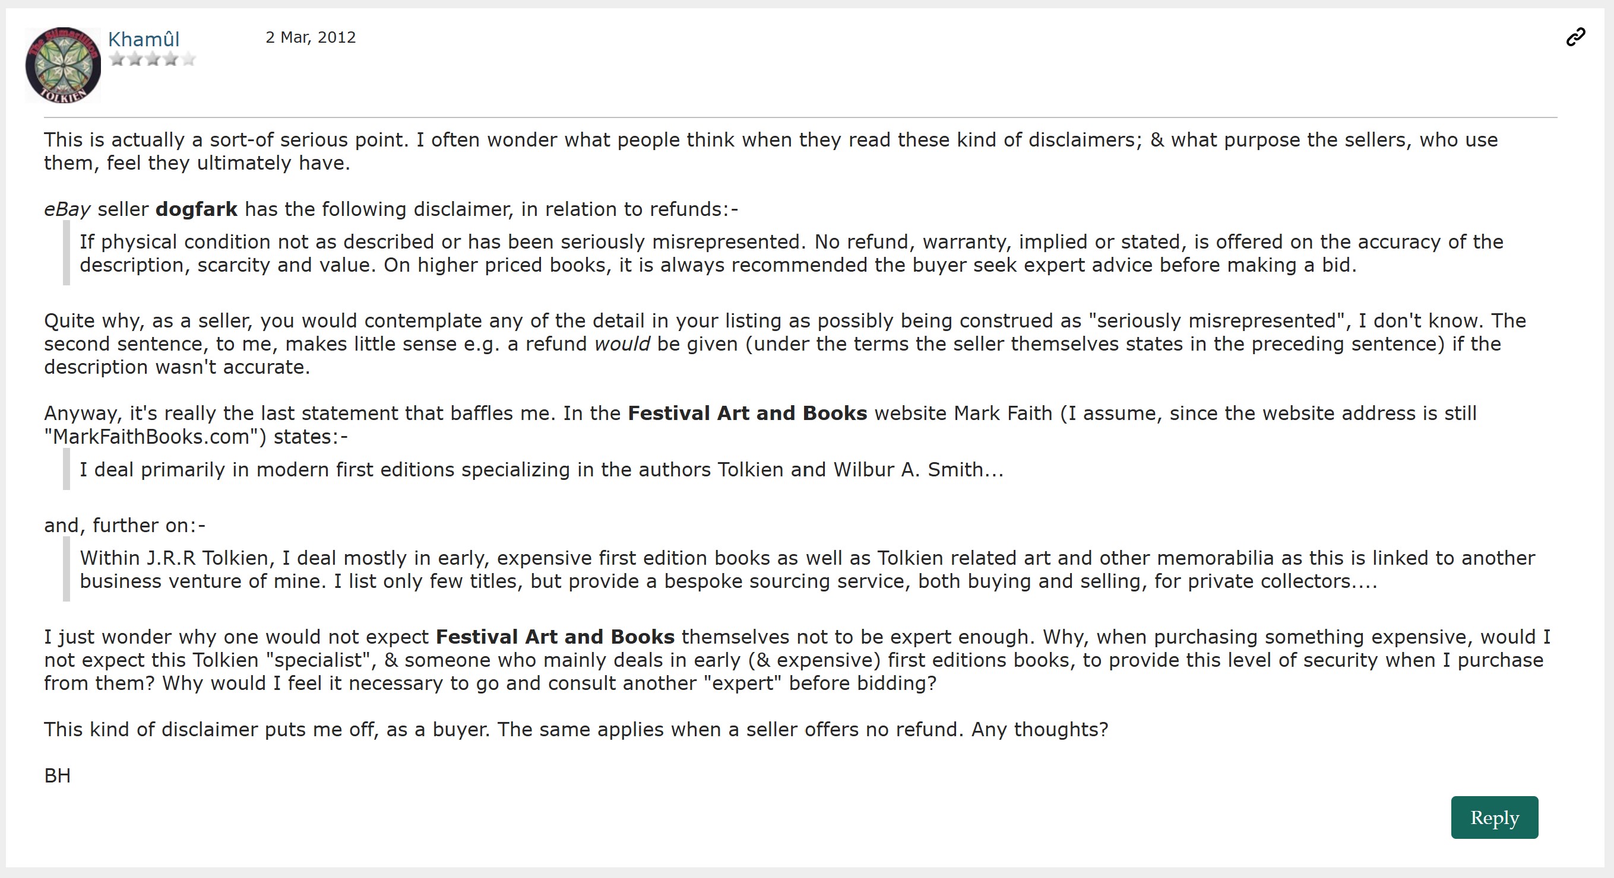
Task: Click the middle star of Khamûl's rating
Action: point(152,59)
